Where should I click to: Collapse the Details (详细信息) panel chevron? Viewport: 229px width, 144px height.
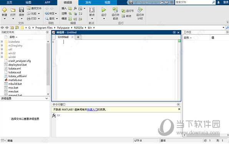coord(46,98)
